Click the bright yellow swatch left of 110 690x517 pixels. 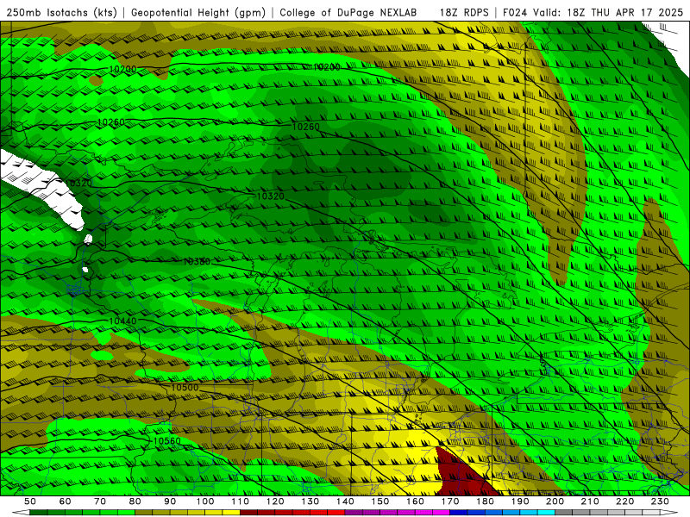231,513
